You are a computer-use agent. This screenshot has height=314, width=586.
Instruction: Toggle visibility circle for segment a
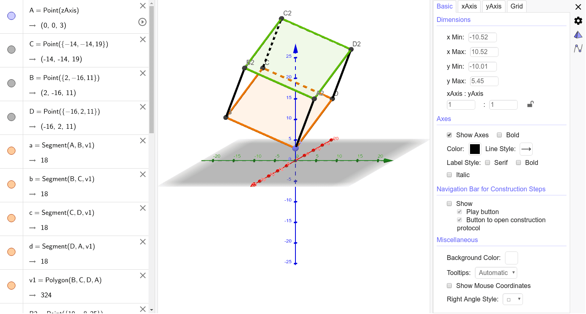(11, 151)
